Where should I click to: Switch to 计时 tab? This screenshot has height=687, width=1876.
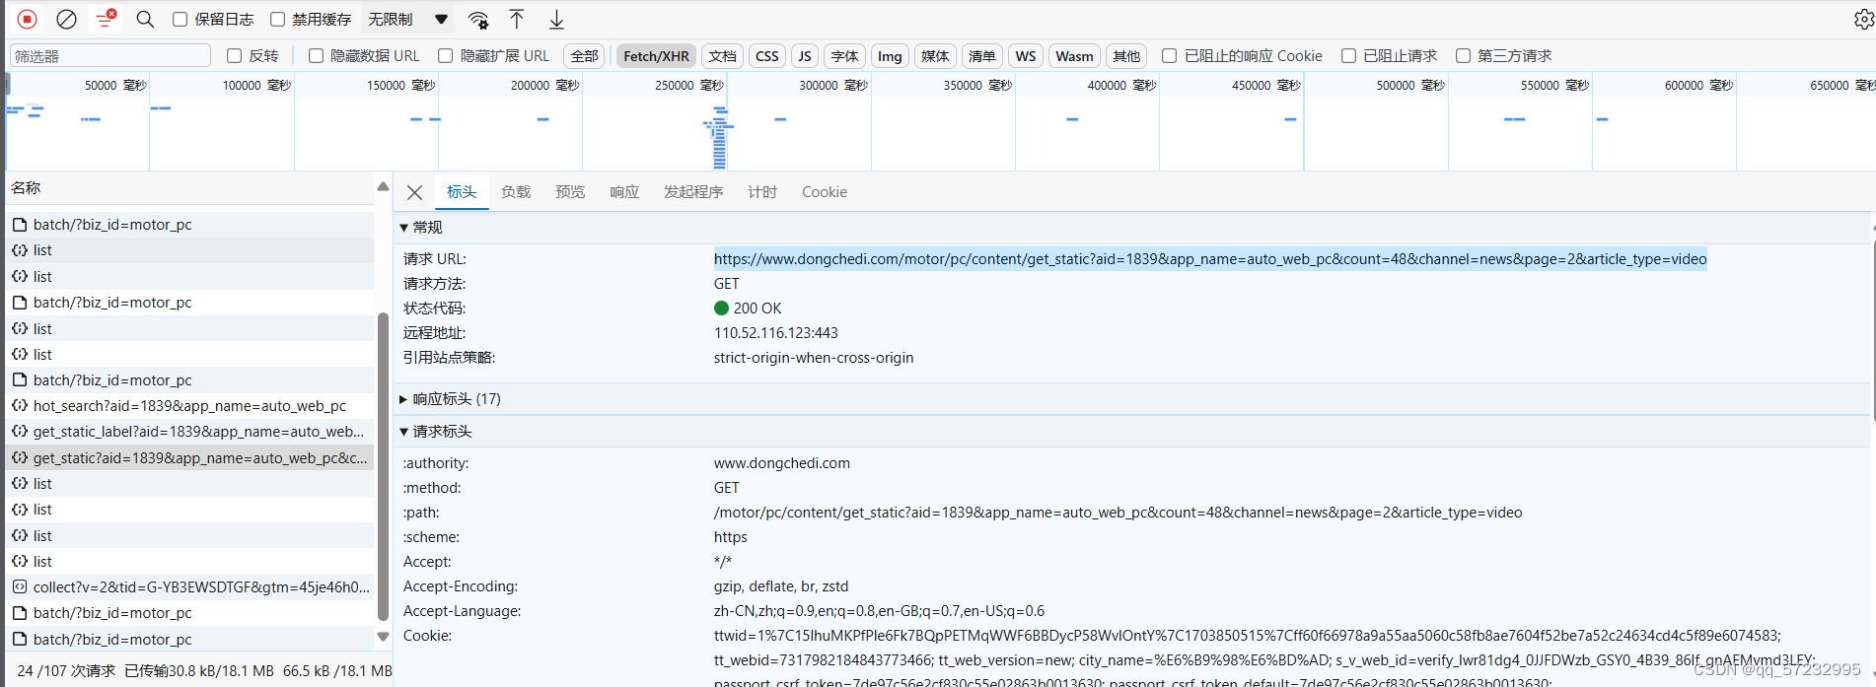(762, 192)
